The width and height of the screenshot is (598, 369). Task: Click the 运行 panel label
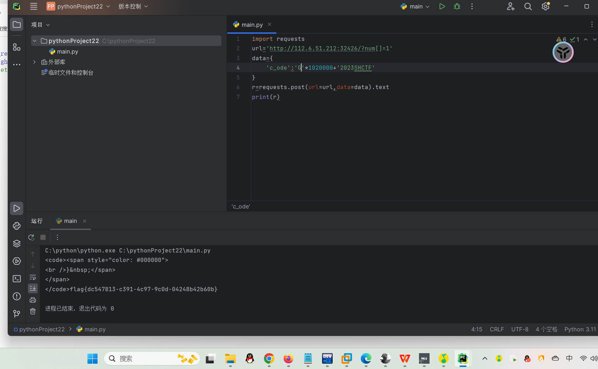37,221
